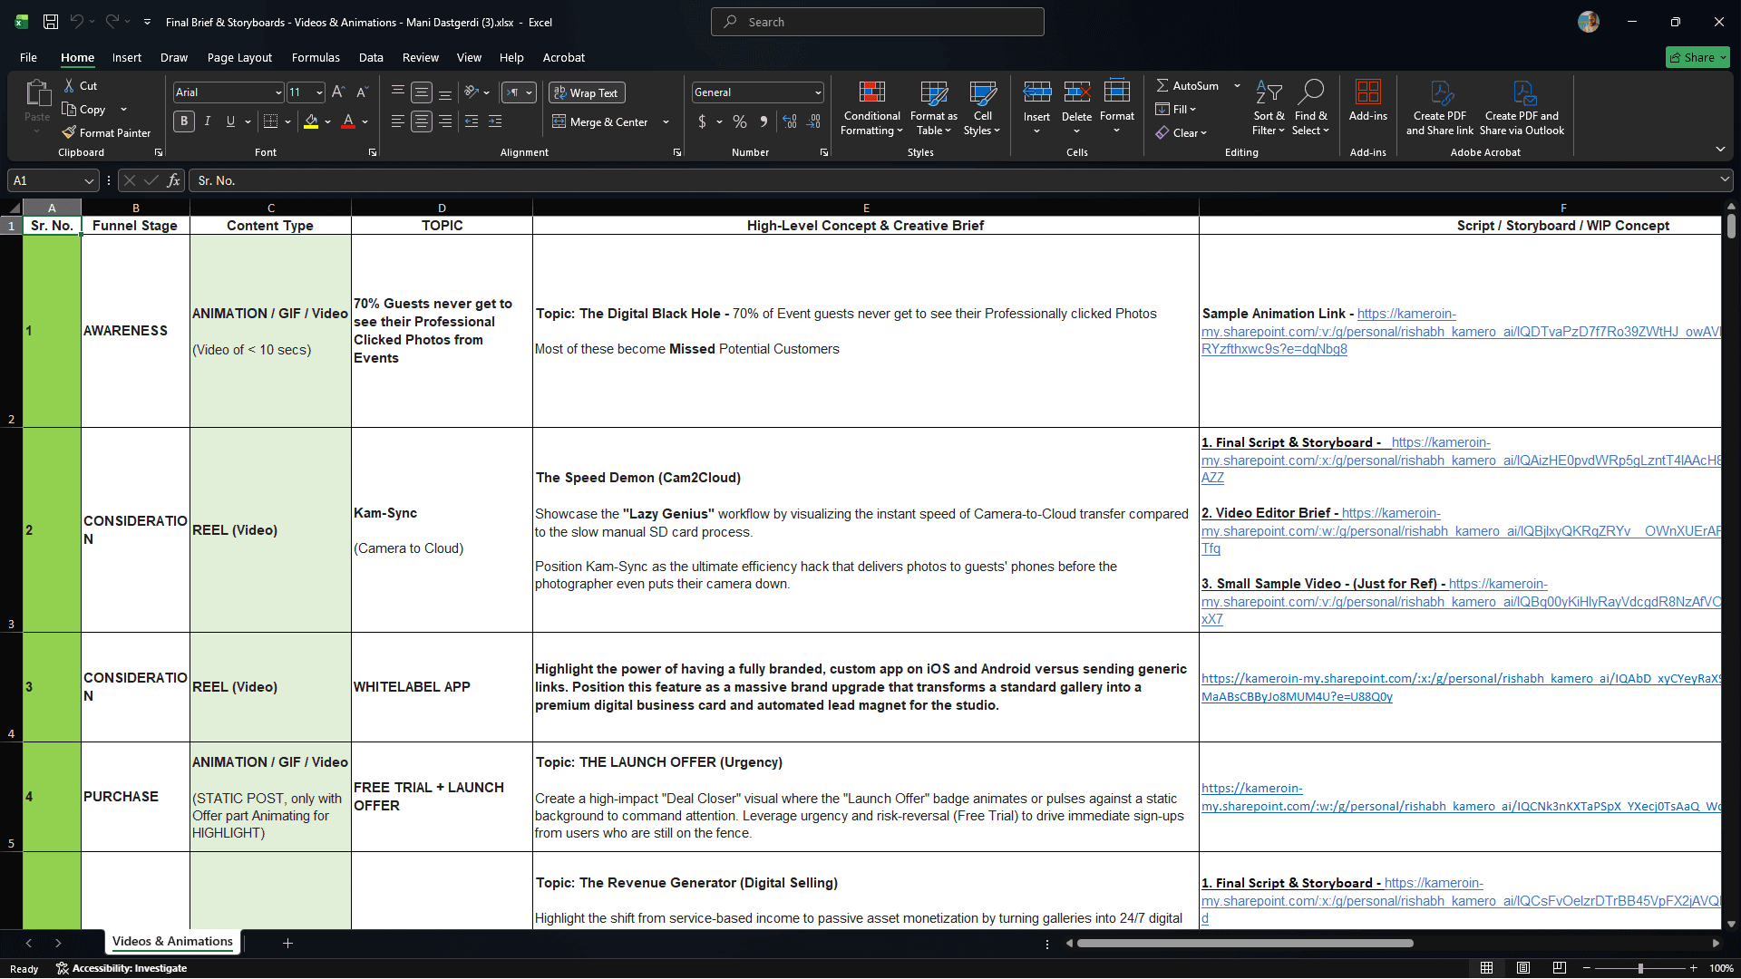The height and width of the screenshot is (979, 1741).
Task: Switch to the Insert tab
Action: tap(127, 57)
